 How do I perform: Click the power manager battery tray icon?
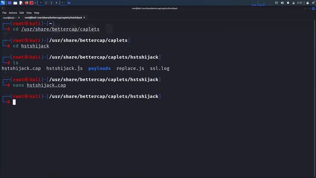(x=294, y=3)
